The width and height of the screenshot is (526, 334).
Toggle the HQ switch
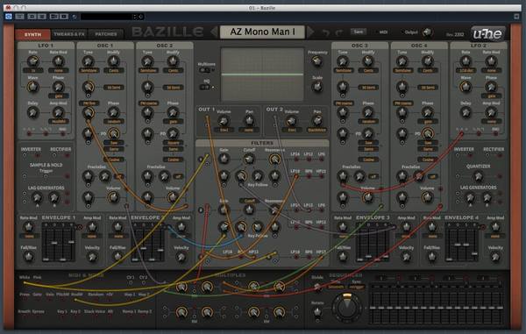[x=204, y=87]
